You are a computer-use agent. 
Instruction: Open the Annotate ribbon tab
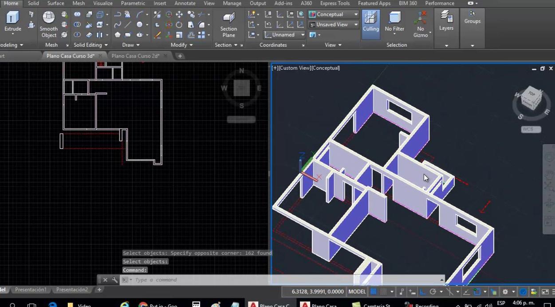pyautogui.click(x=185, y=3)
